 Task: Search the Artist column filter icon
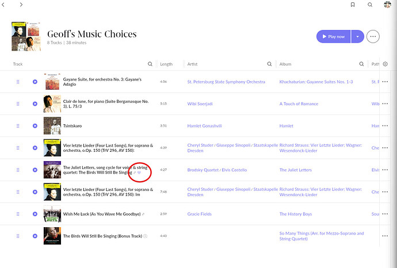point(270,64)
